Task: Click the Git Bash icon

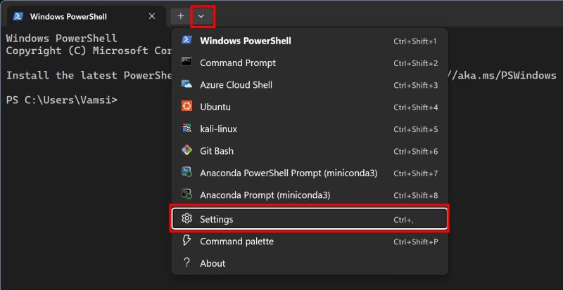Action: pyautogui.click(x=186, y=151)
